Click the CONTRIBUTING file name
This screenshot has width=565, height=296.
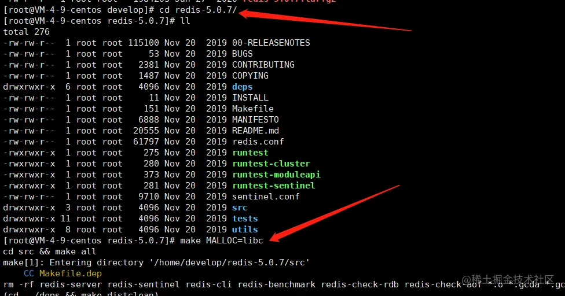[263, 65]
